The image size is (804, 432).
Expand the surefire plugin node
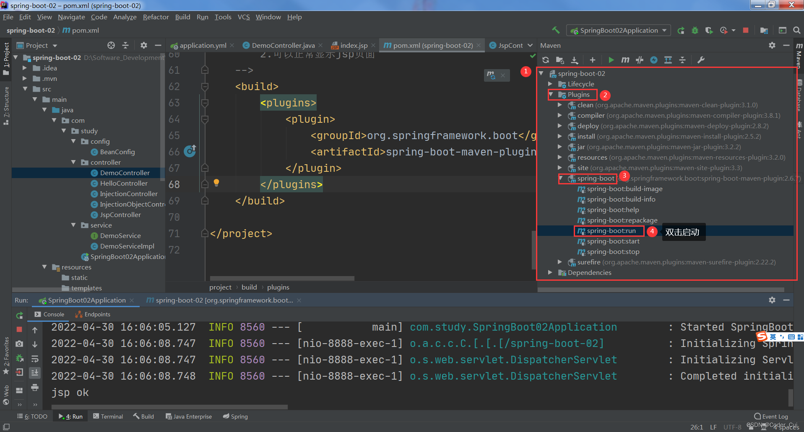point(560,262)
